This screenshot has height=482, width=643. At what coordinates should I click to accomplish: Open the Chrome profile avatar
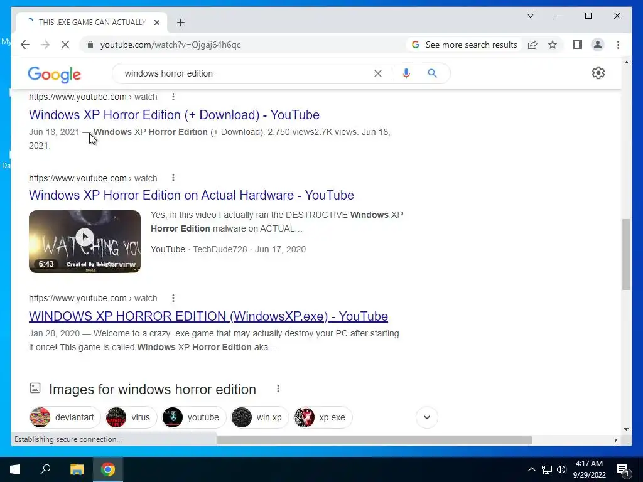pos(598,45)
